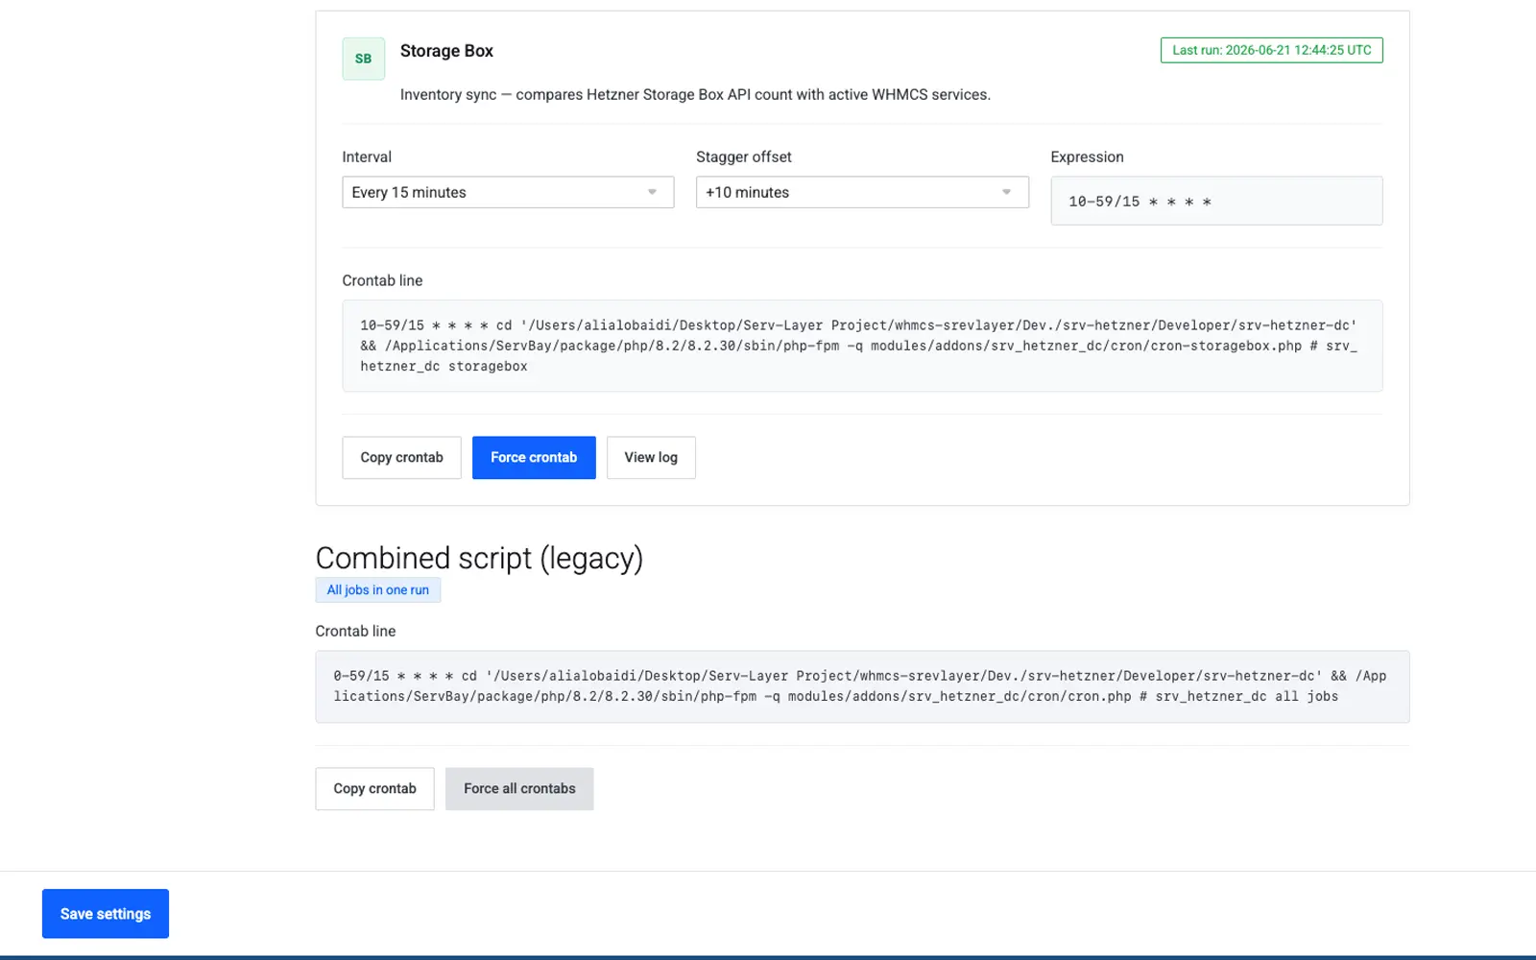Click the Stagger offset field label
This screenshot has width=1536, height=960.
pyautogui.click(x=744, y=156)
